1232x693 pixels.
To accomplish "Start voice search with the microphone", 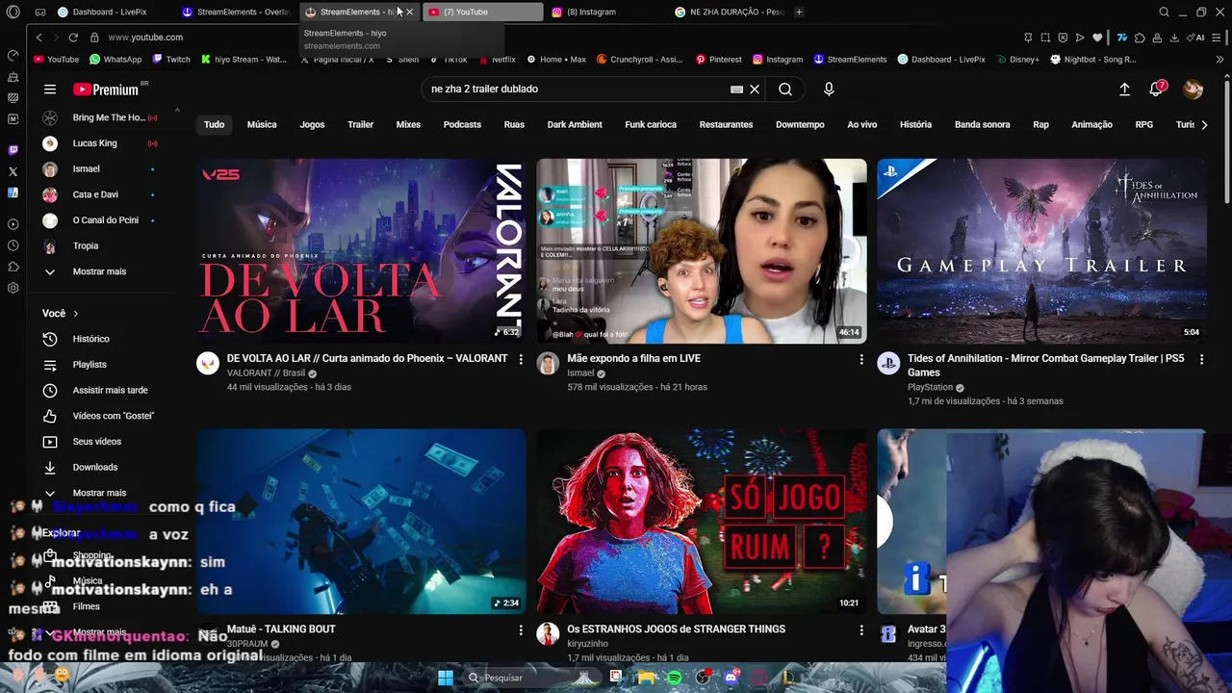I will 829,90.
